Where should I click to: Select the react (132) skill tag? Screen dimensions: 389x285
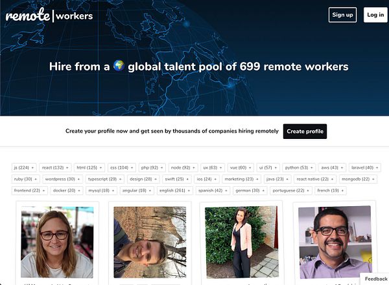pyautogui.click(x=55, y=167)
